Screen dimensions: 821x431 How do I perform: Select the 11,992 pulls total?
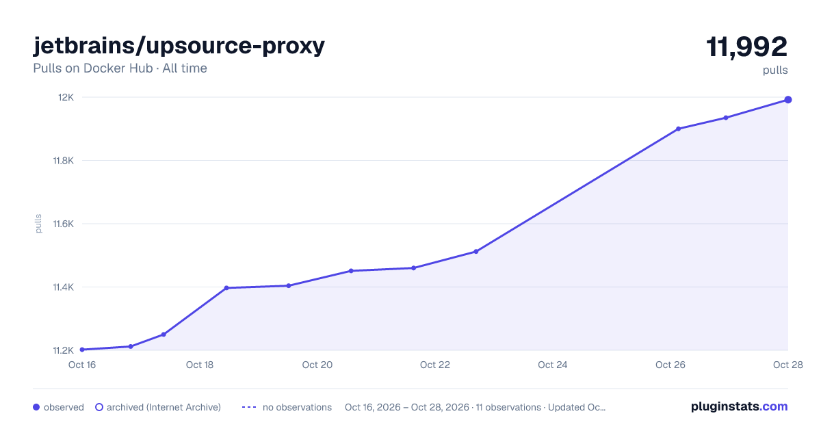click(746, 47)
